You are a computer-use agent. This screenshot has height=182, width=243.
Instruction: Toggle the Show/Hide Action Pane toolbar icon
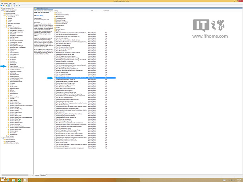tap(17, 5)
